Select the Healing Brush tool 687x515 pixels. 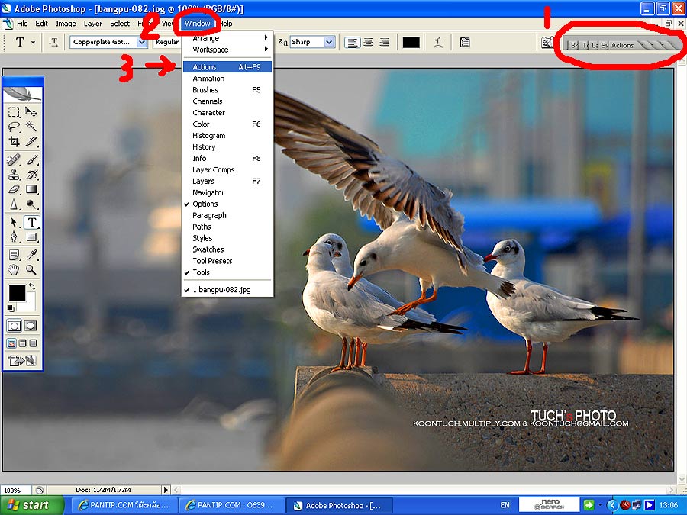click(x=14, y=160)
